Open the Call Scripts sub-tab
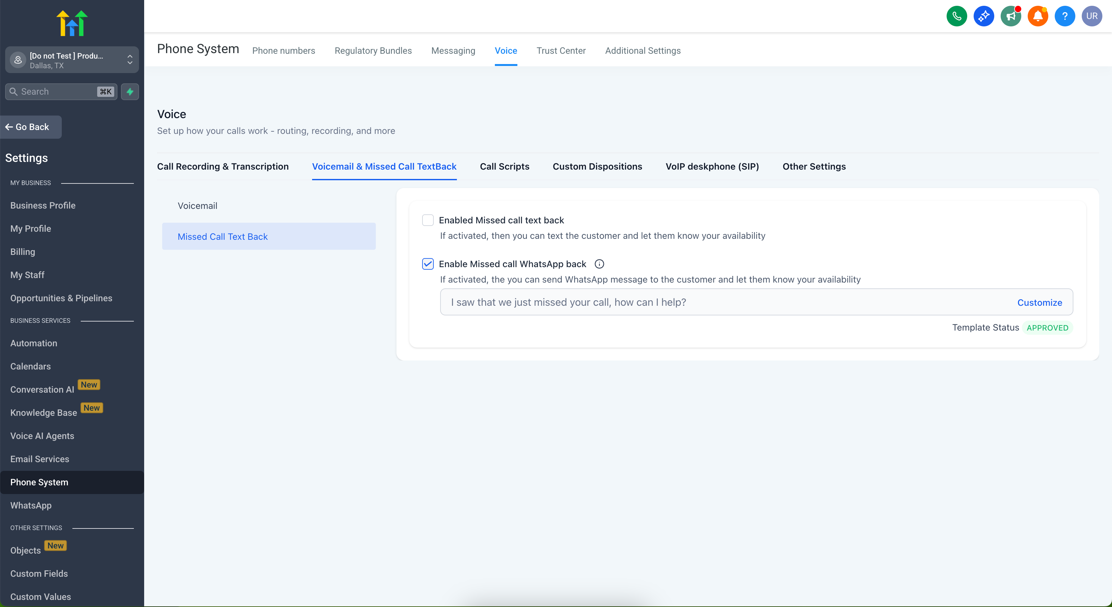Image resolution: width=1112 pixels, height=607 pixels. pyautogui.click(x=504, y=167)
